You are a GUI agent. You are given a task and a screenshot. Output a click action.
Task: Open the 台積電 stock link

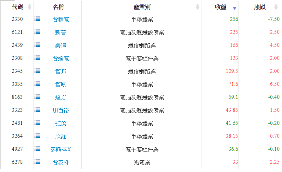61,19
